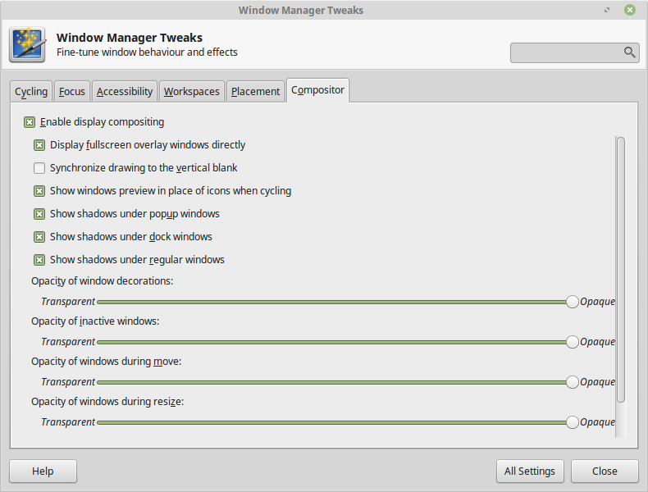Click the search magnifier icon

coord(629,52)
